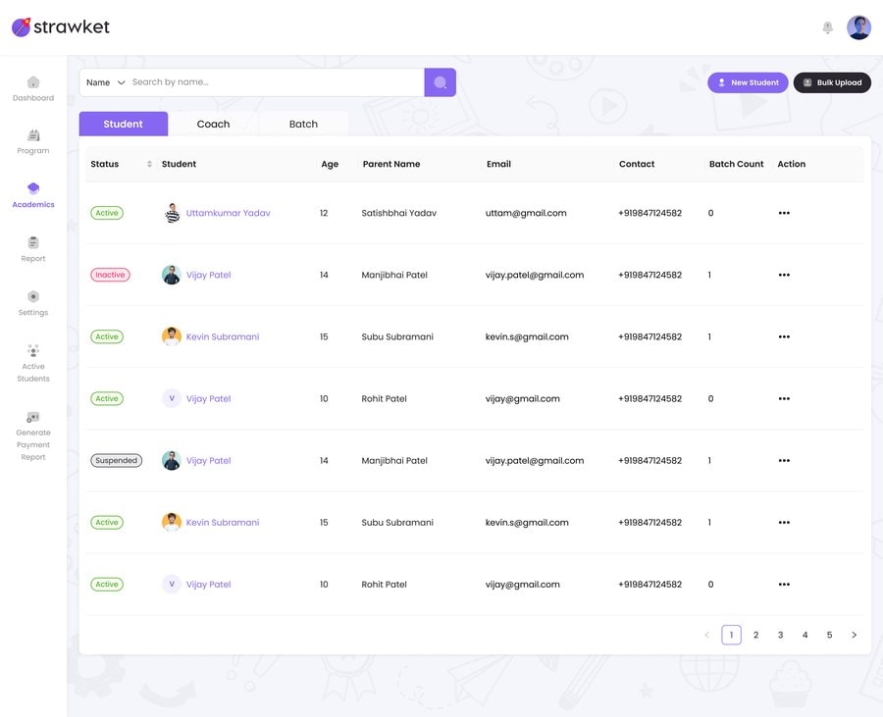Viewport: 883px width, 717px height.
Task: Open actions menu for Uttamkumar Yadav
Action: click(784, 213)
